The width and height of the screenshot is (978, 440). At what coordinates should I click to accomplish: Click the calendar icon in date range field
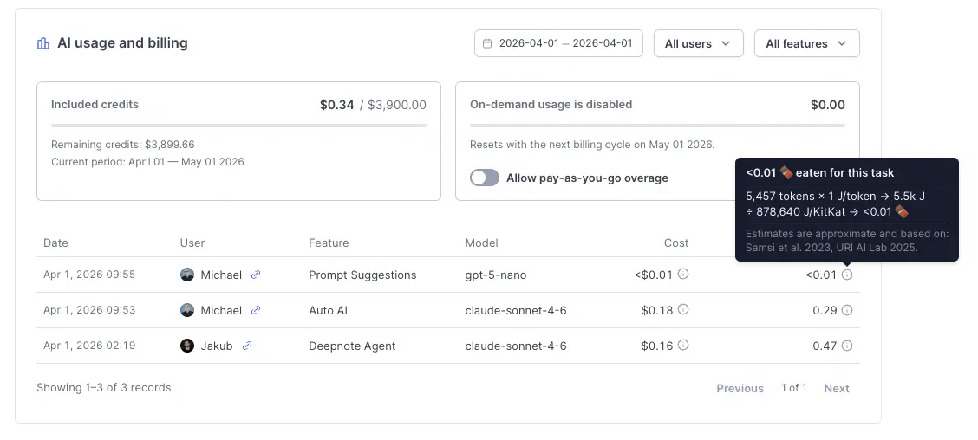point(487,43)
